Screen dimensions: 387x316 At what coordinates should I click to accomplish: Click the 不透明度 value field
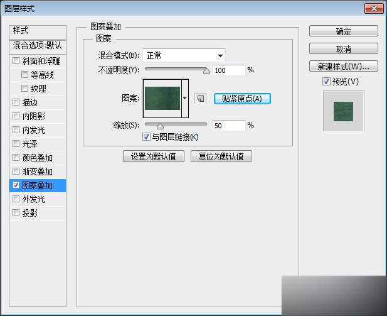(229, 70)
